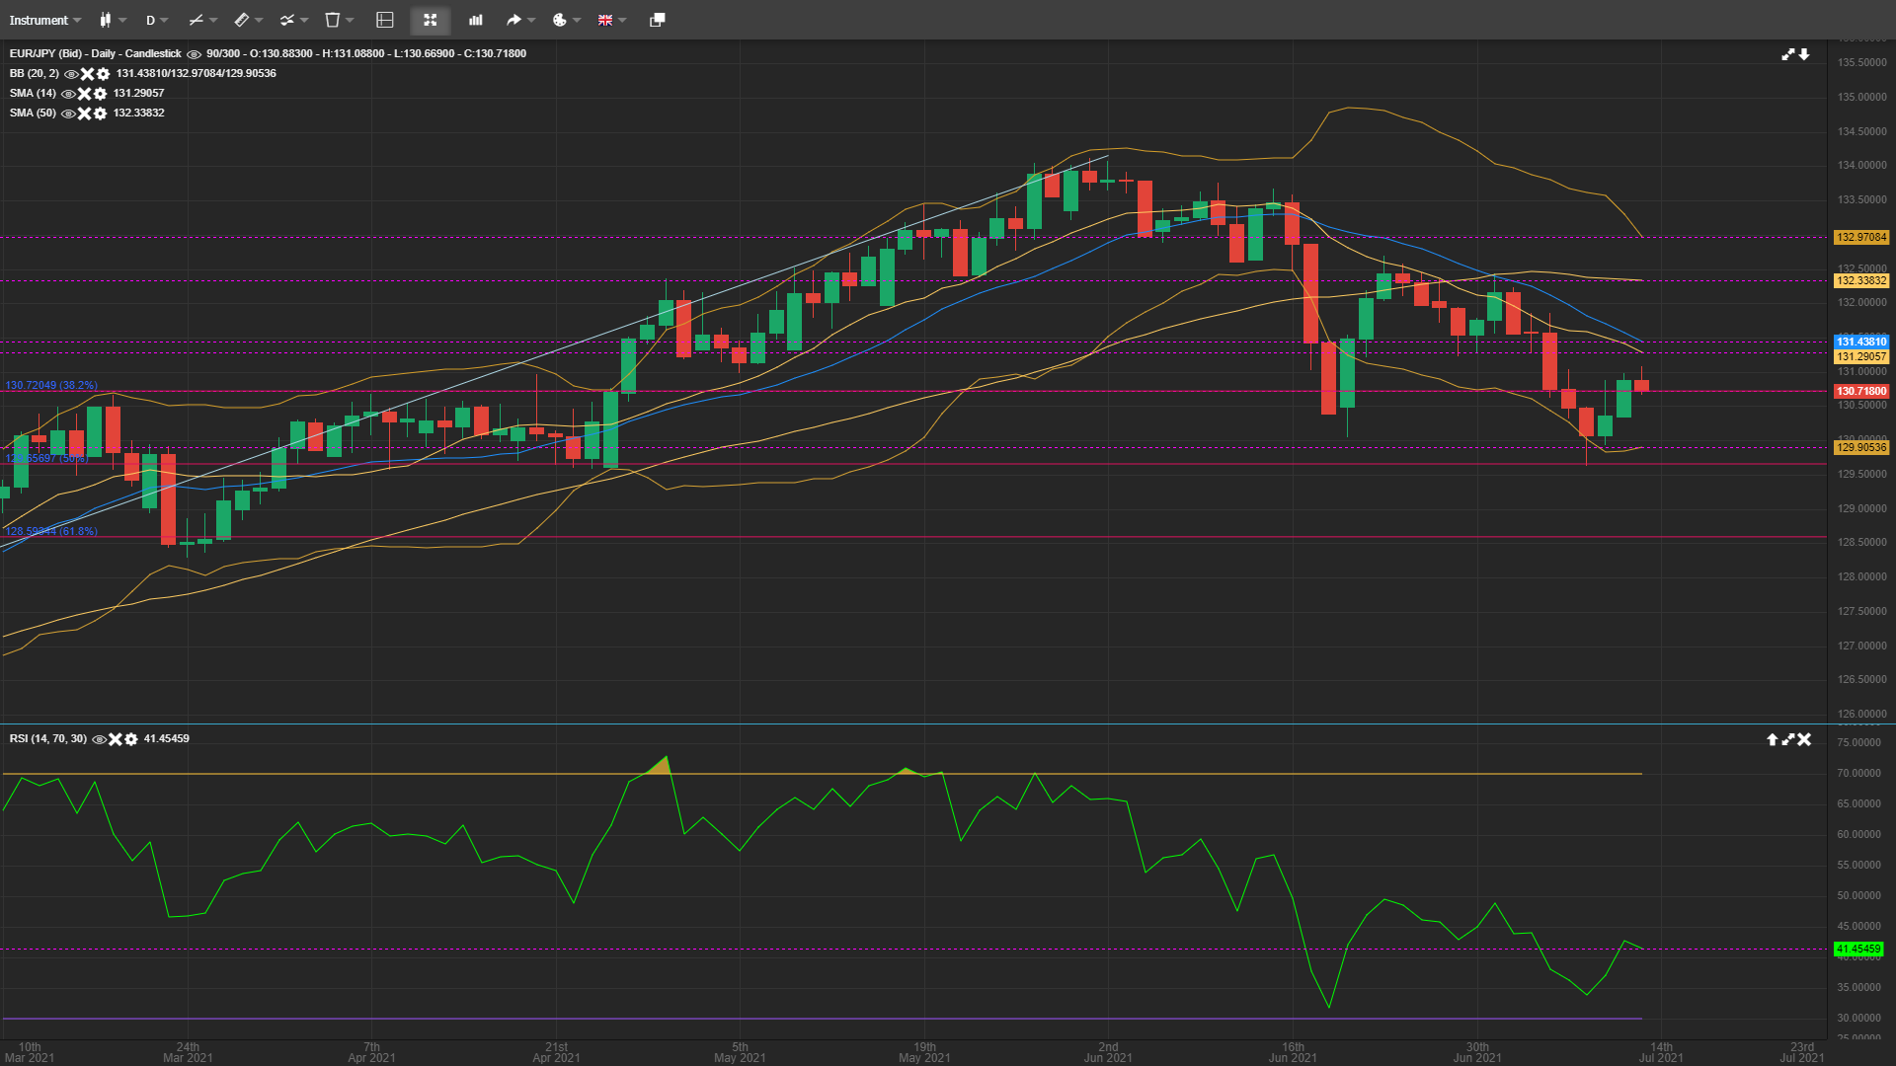Toggle visibility of SMA (14) indicator

[68, 94]
